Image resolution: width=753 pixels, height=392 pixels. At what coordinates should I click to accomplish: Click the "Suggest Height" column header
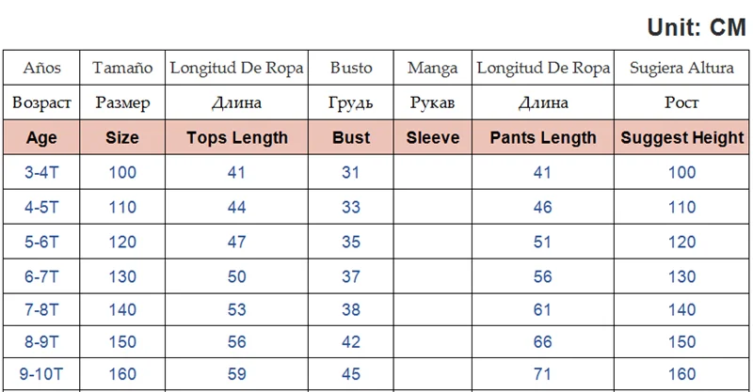click(x=682, y=137)
